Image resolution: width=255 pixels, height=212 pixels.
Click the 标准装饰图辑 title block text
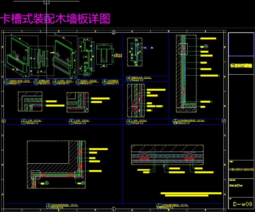(x=241, y=66)
